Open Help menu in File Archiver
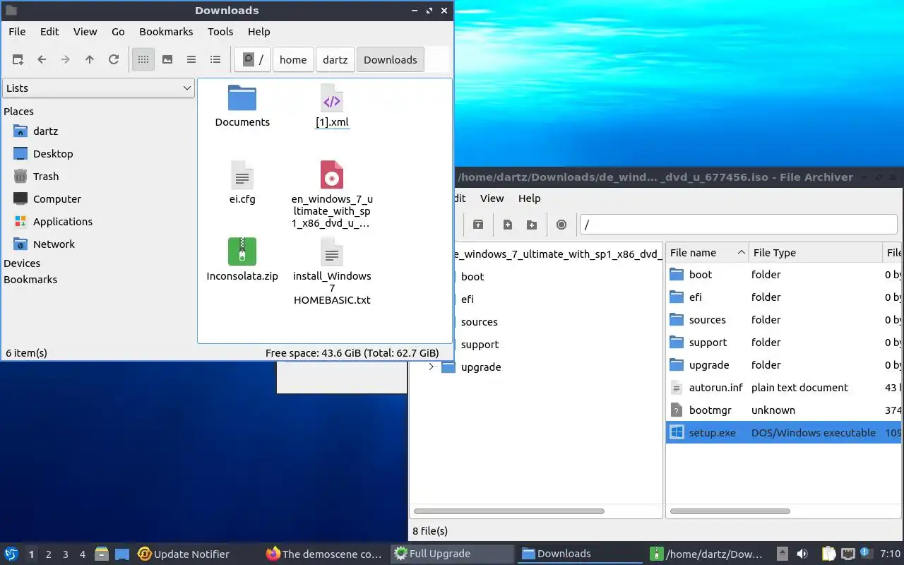Image resolution: width=904 pixels, height=565 pixels. (529, 198)
